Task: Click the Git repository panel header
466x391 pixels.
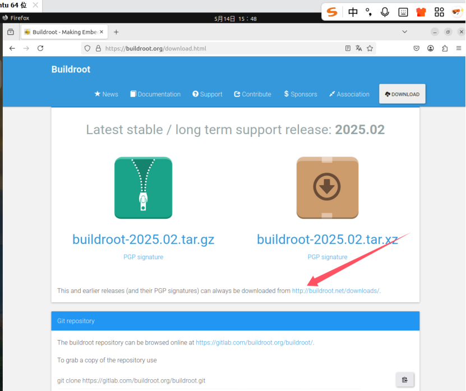Action: point(235,321)
